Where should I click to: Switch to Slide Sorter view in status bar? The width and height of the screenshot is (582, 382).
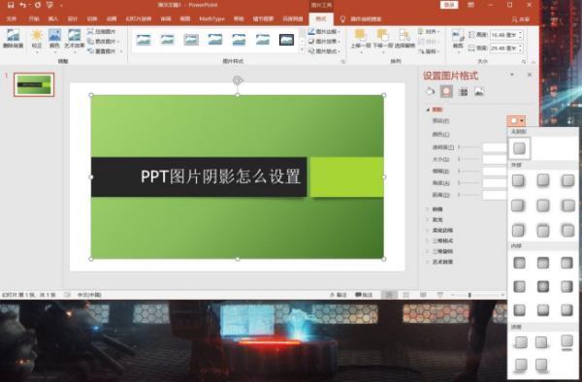(405, 295)
